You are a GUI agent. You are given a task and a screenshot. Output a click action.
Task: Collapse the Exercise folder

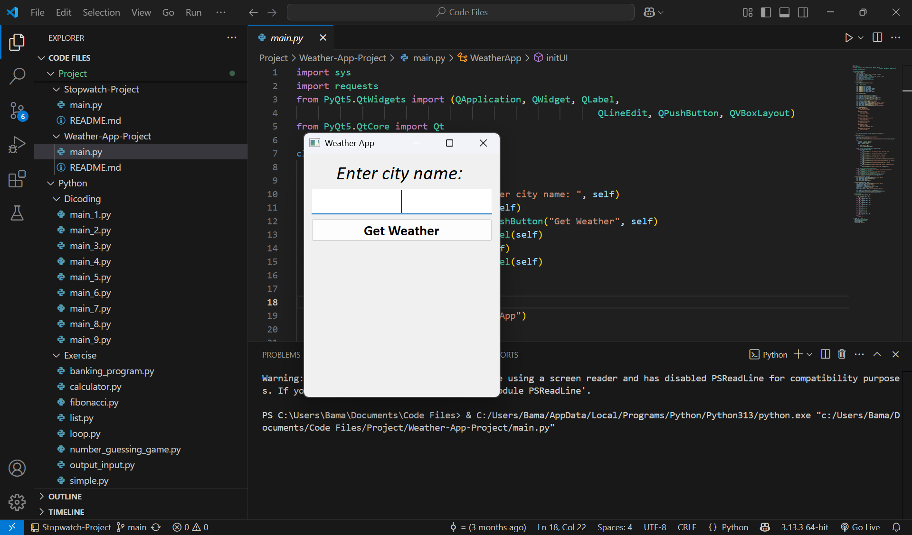pos(141,355)
